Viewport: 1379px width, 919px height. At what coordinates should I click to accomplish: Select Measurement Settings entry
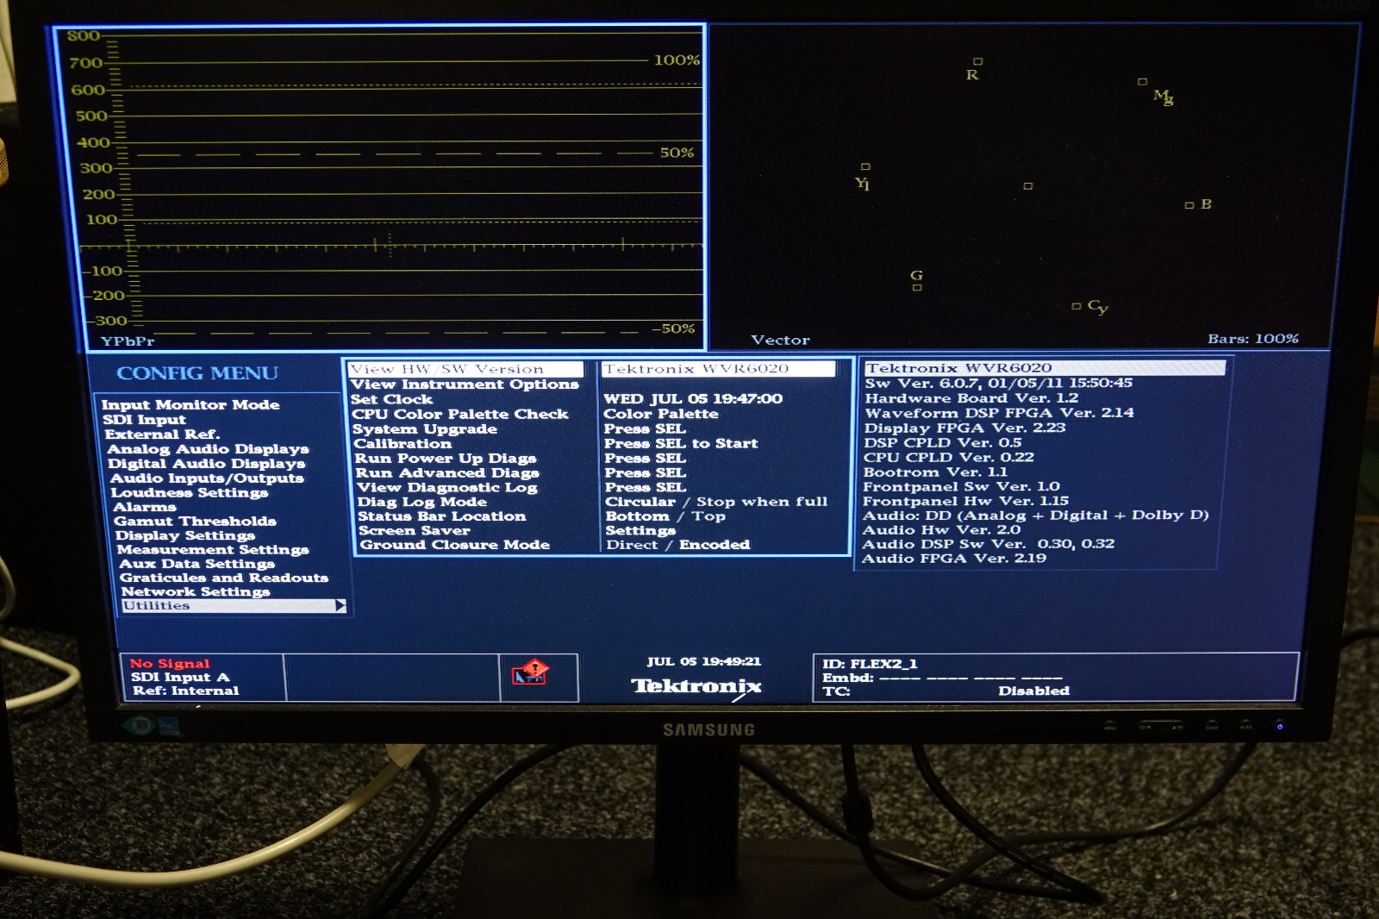(x=213, y=549)
